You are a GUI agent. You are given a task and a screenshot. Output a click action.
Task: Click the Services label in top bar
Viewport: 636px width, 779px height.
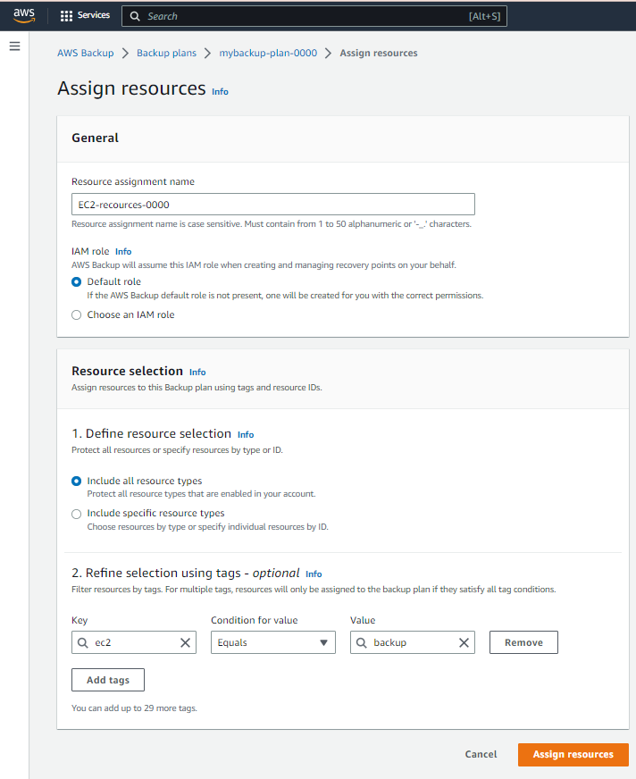[94, 15]
